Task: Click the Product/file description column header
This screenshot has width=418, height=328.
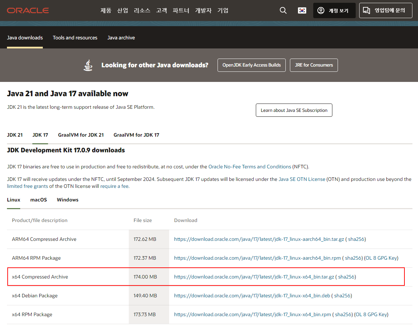Action: pos(40,220)
